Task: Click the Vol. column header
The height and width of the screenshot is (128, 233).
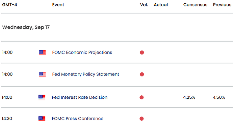Action: pyautogui.click(x=144, y=5)
